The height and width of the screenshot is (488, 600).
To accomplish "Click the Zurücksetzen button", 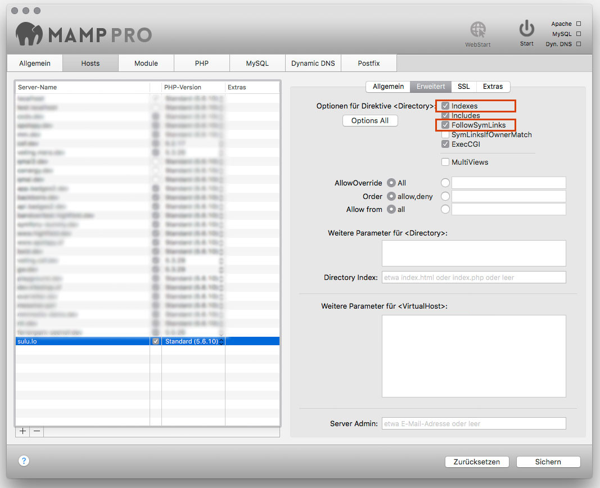I will pos(477,462).
